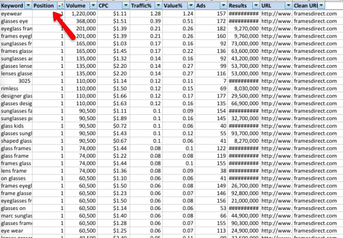This screenshot has height=238, width=343.
Task: Select the 'lens frame' keyword cell
Action: [x=16, y=171]
